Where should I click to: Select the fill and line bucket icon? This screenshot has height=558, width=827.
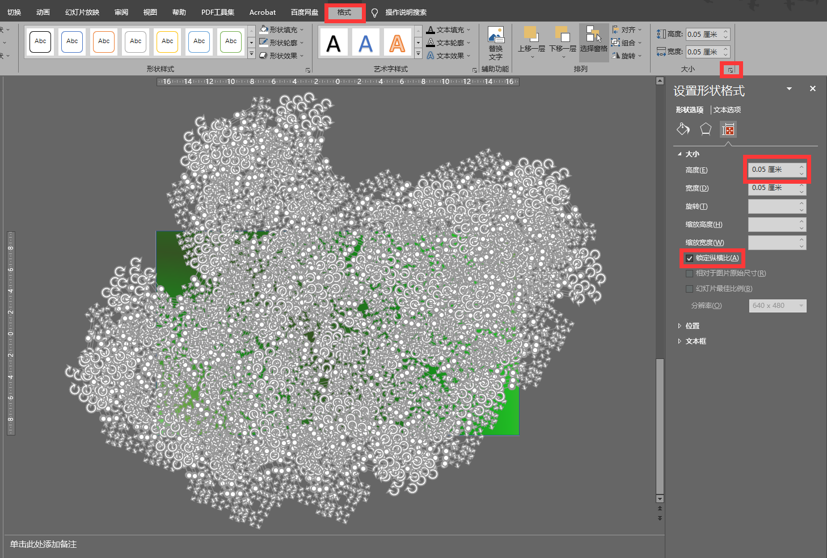[x=683, y=129]
